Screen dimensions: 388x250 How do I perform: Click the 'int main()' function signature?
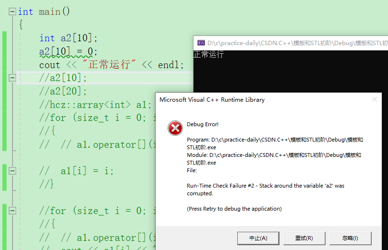click(44, 12)
